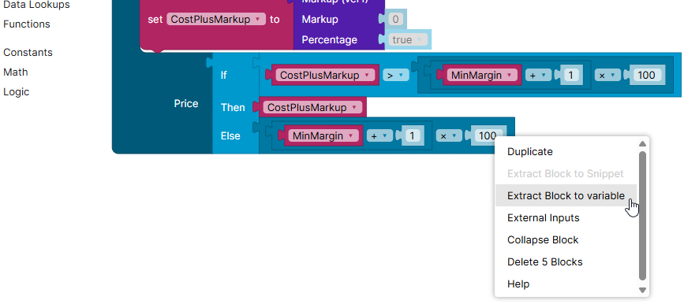Image resolution: width=684 pixels, height=304 pixels.
Task: Change the greater-than comparison operator dropdown
Action: pos(396,75)
